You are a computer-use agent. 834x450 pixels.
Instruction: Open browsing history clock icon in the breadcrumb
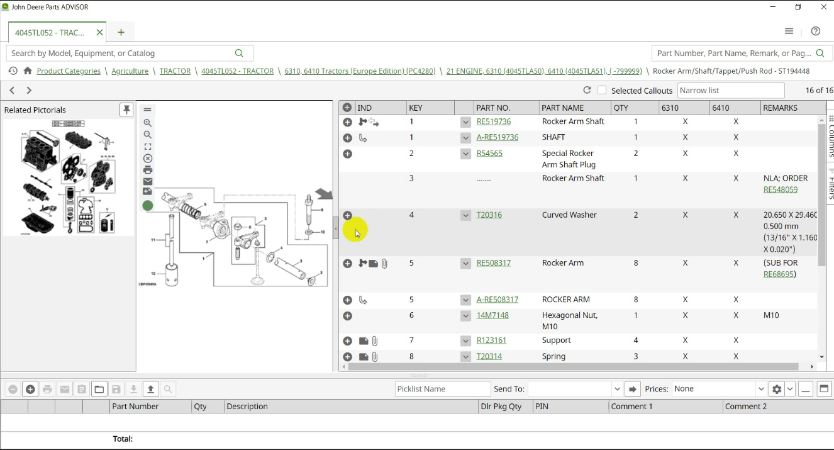(13, 71)
